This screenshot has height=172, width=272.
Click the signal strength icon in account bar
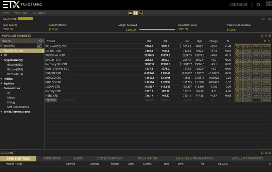(x=262, y=19)
